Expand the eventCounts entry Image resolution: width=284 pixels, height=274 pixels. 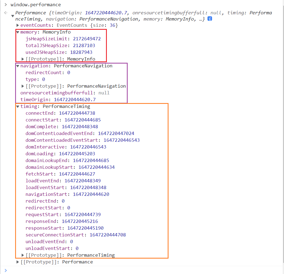18,25
